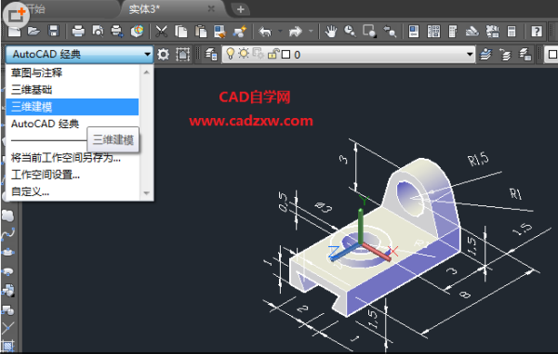Click the Publish icon
558x354 pixels.
point(117,32)
